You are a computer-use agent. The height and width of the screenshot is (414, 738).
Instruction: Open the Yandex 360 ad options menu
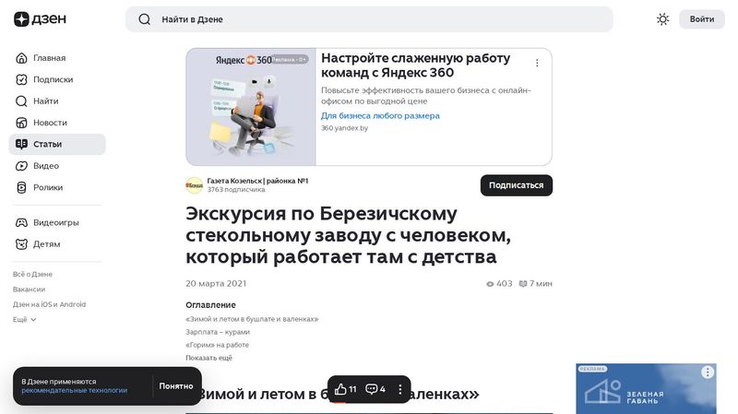pyautogui.click(x=537, y=63)
